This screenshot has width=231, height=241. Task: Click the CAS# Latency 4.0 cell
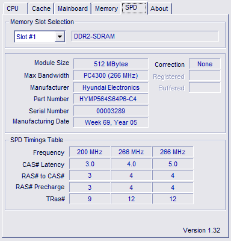point(131,164)
